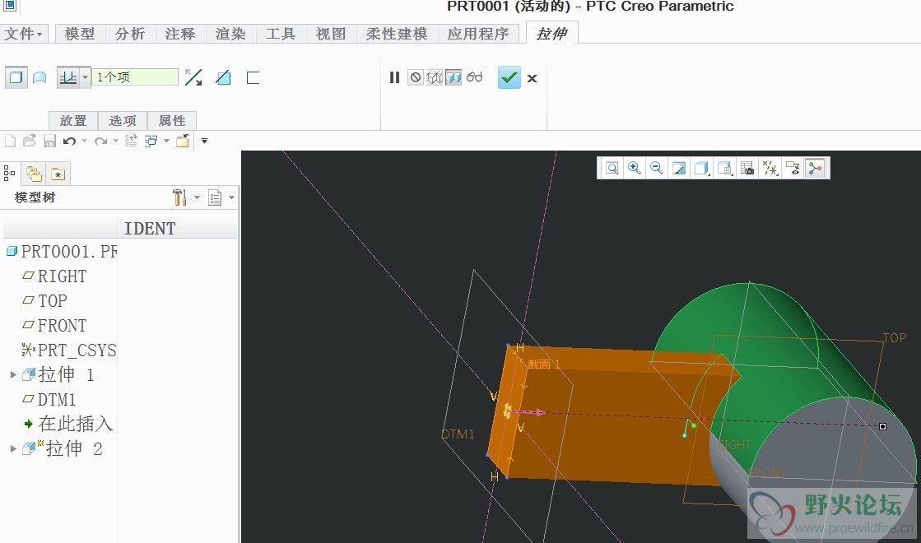Open the saved orientations icon
The height and width of the screenshot is (543, 921).
725,169
